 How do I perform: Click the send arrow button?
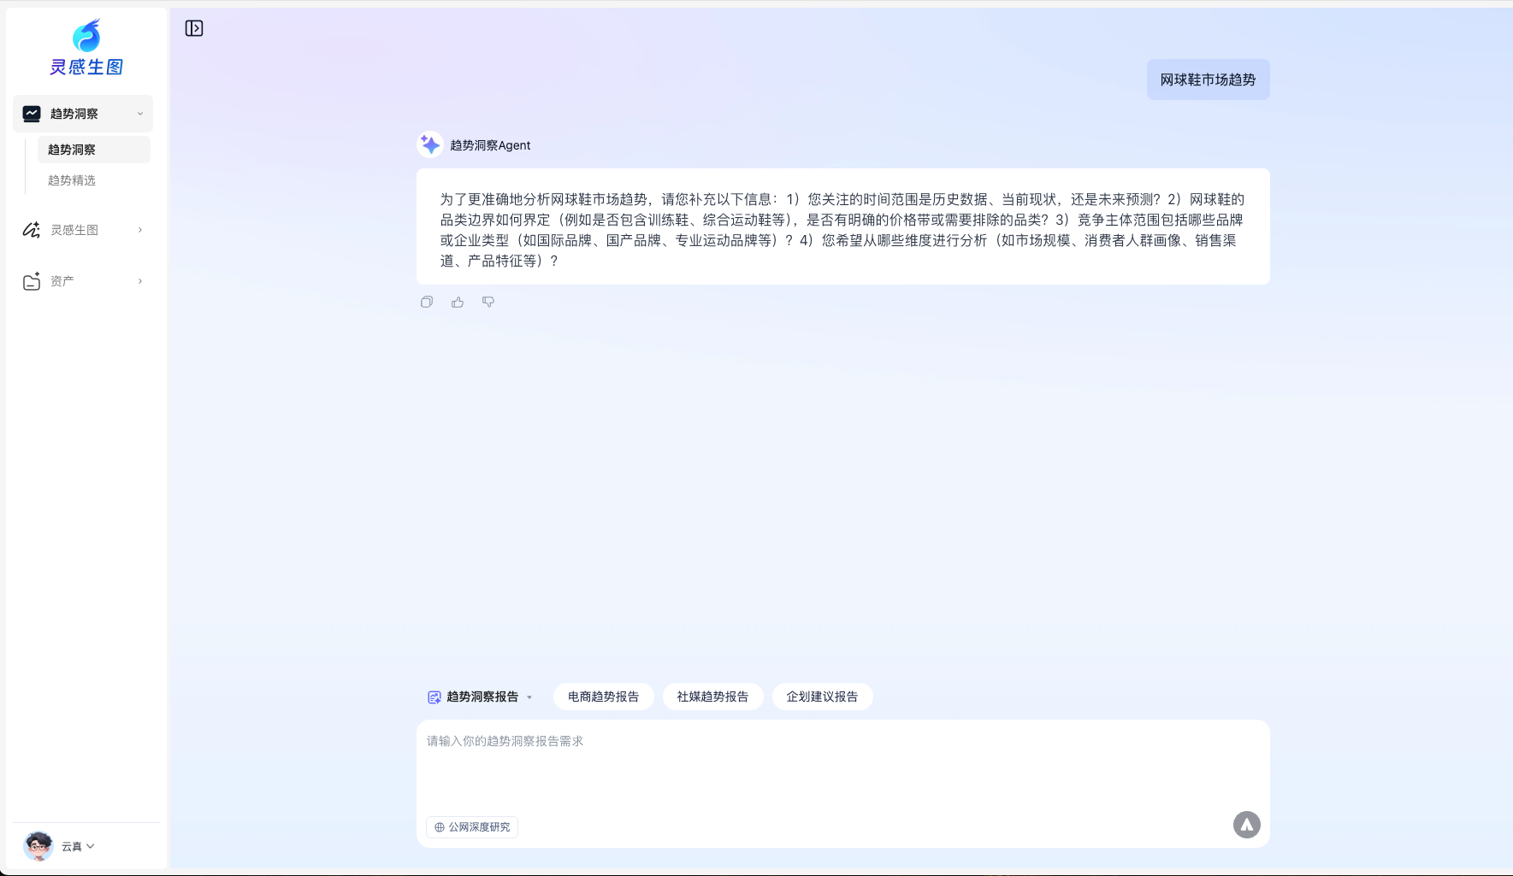[x=1247, y=825]
